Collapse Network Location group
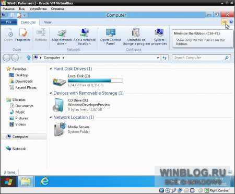 [x=51, y=117]
